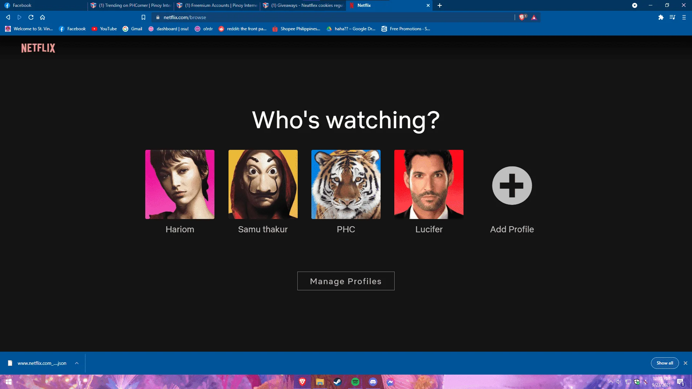692x389 pixels.
Task: Open Windows Security shield tray icon
Action: (637, 382)
